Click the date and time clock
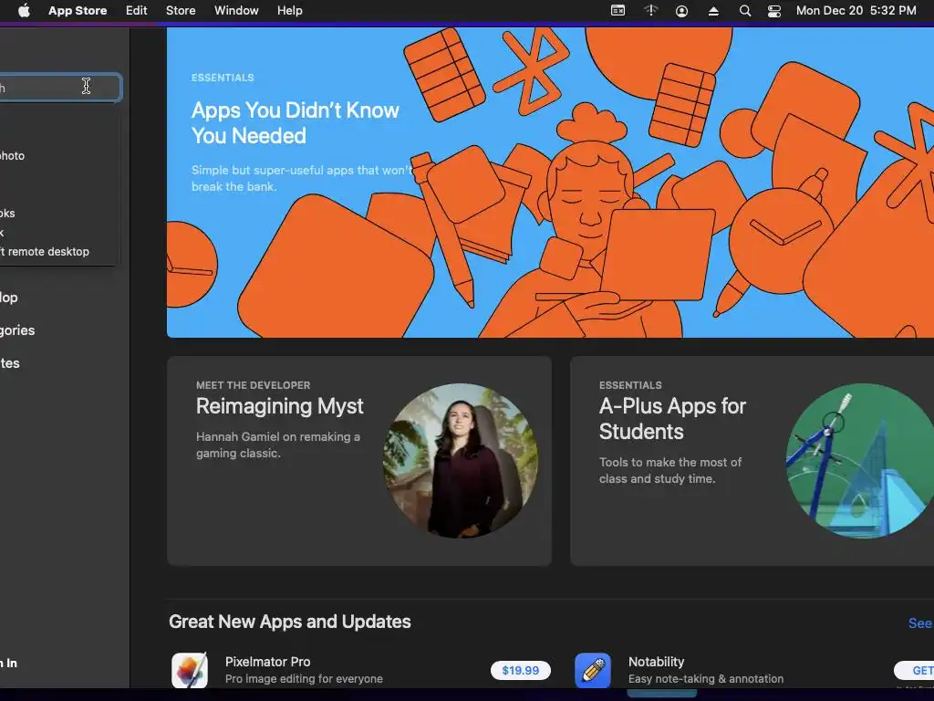Viewport: 934px width, 701px height. click(856, 11)
